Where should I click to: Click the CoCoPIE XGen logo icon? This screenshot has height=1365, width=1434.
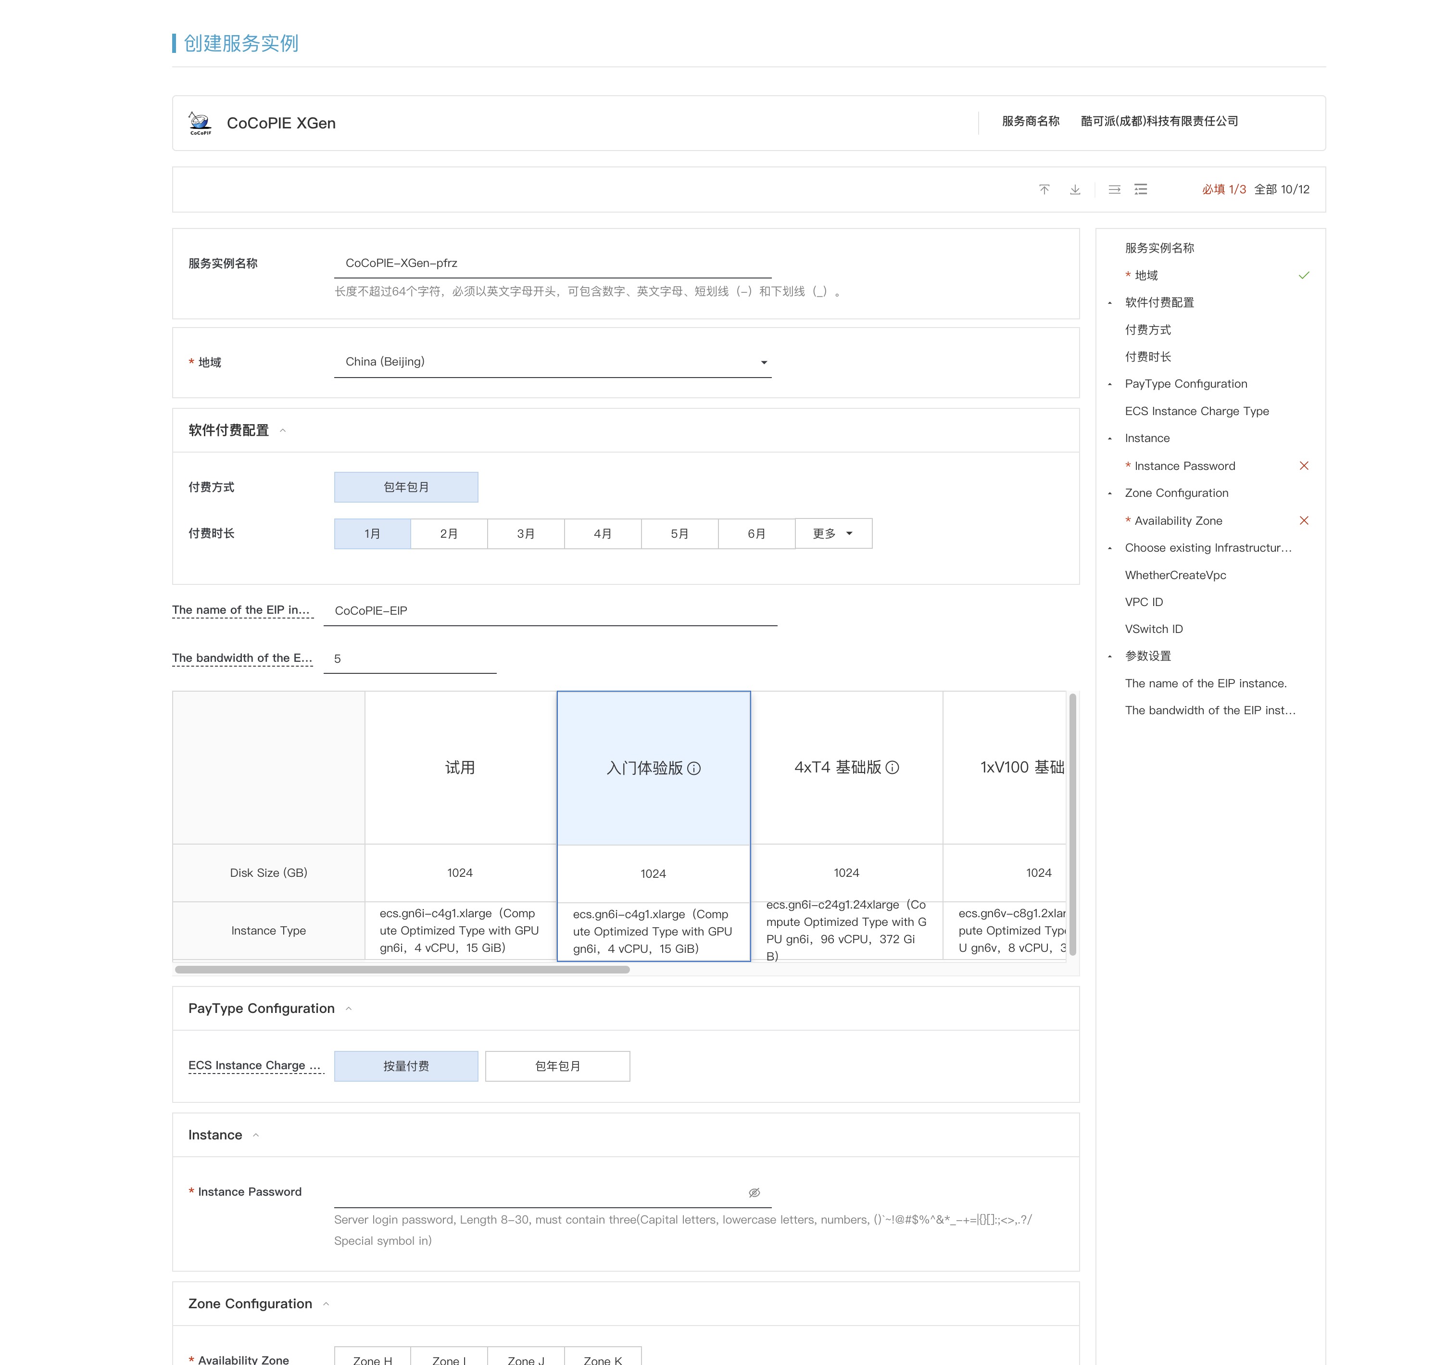pyautogui.click(x=200, y=123)
